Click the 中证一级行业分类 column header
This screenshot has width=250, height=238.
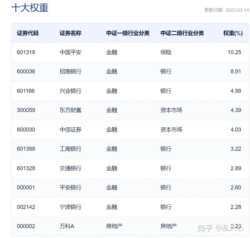[128, 33]
